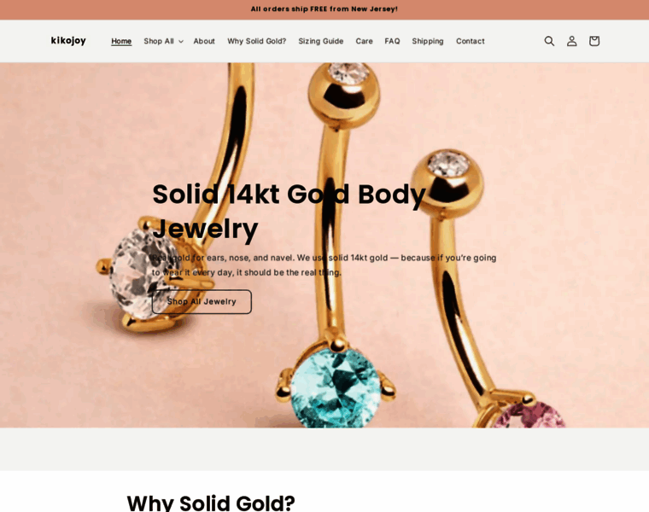Click the Why Solid Gold? section heading
The image size is (649, 512).
(x=211, y=502)
